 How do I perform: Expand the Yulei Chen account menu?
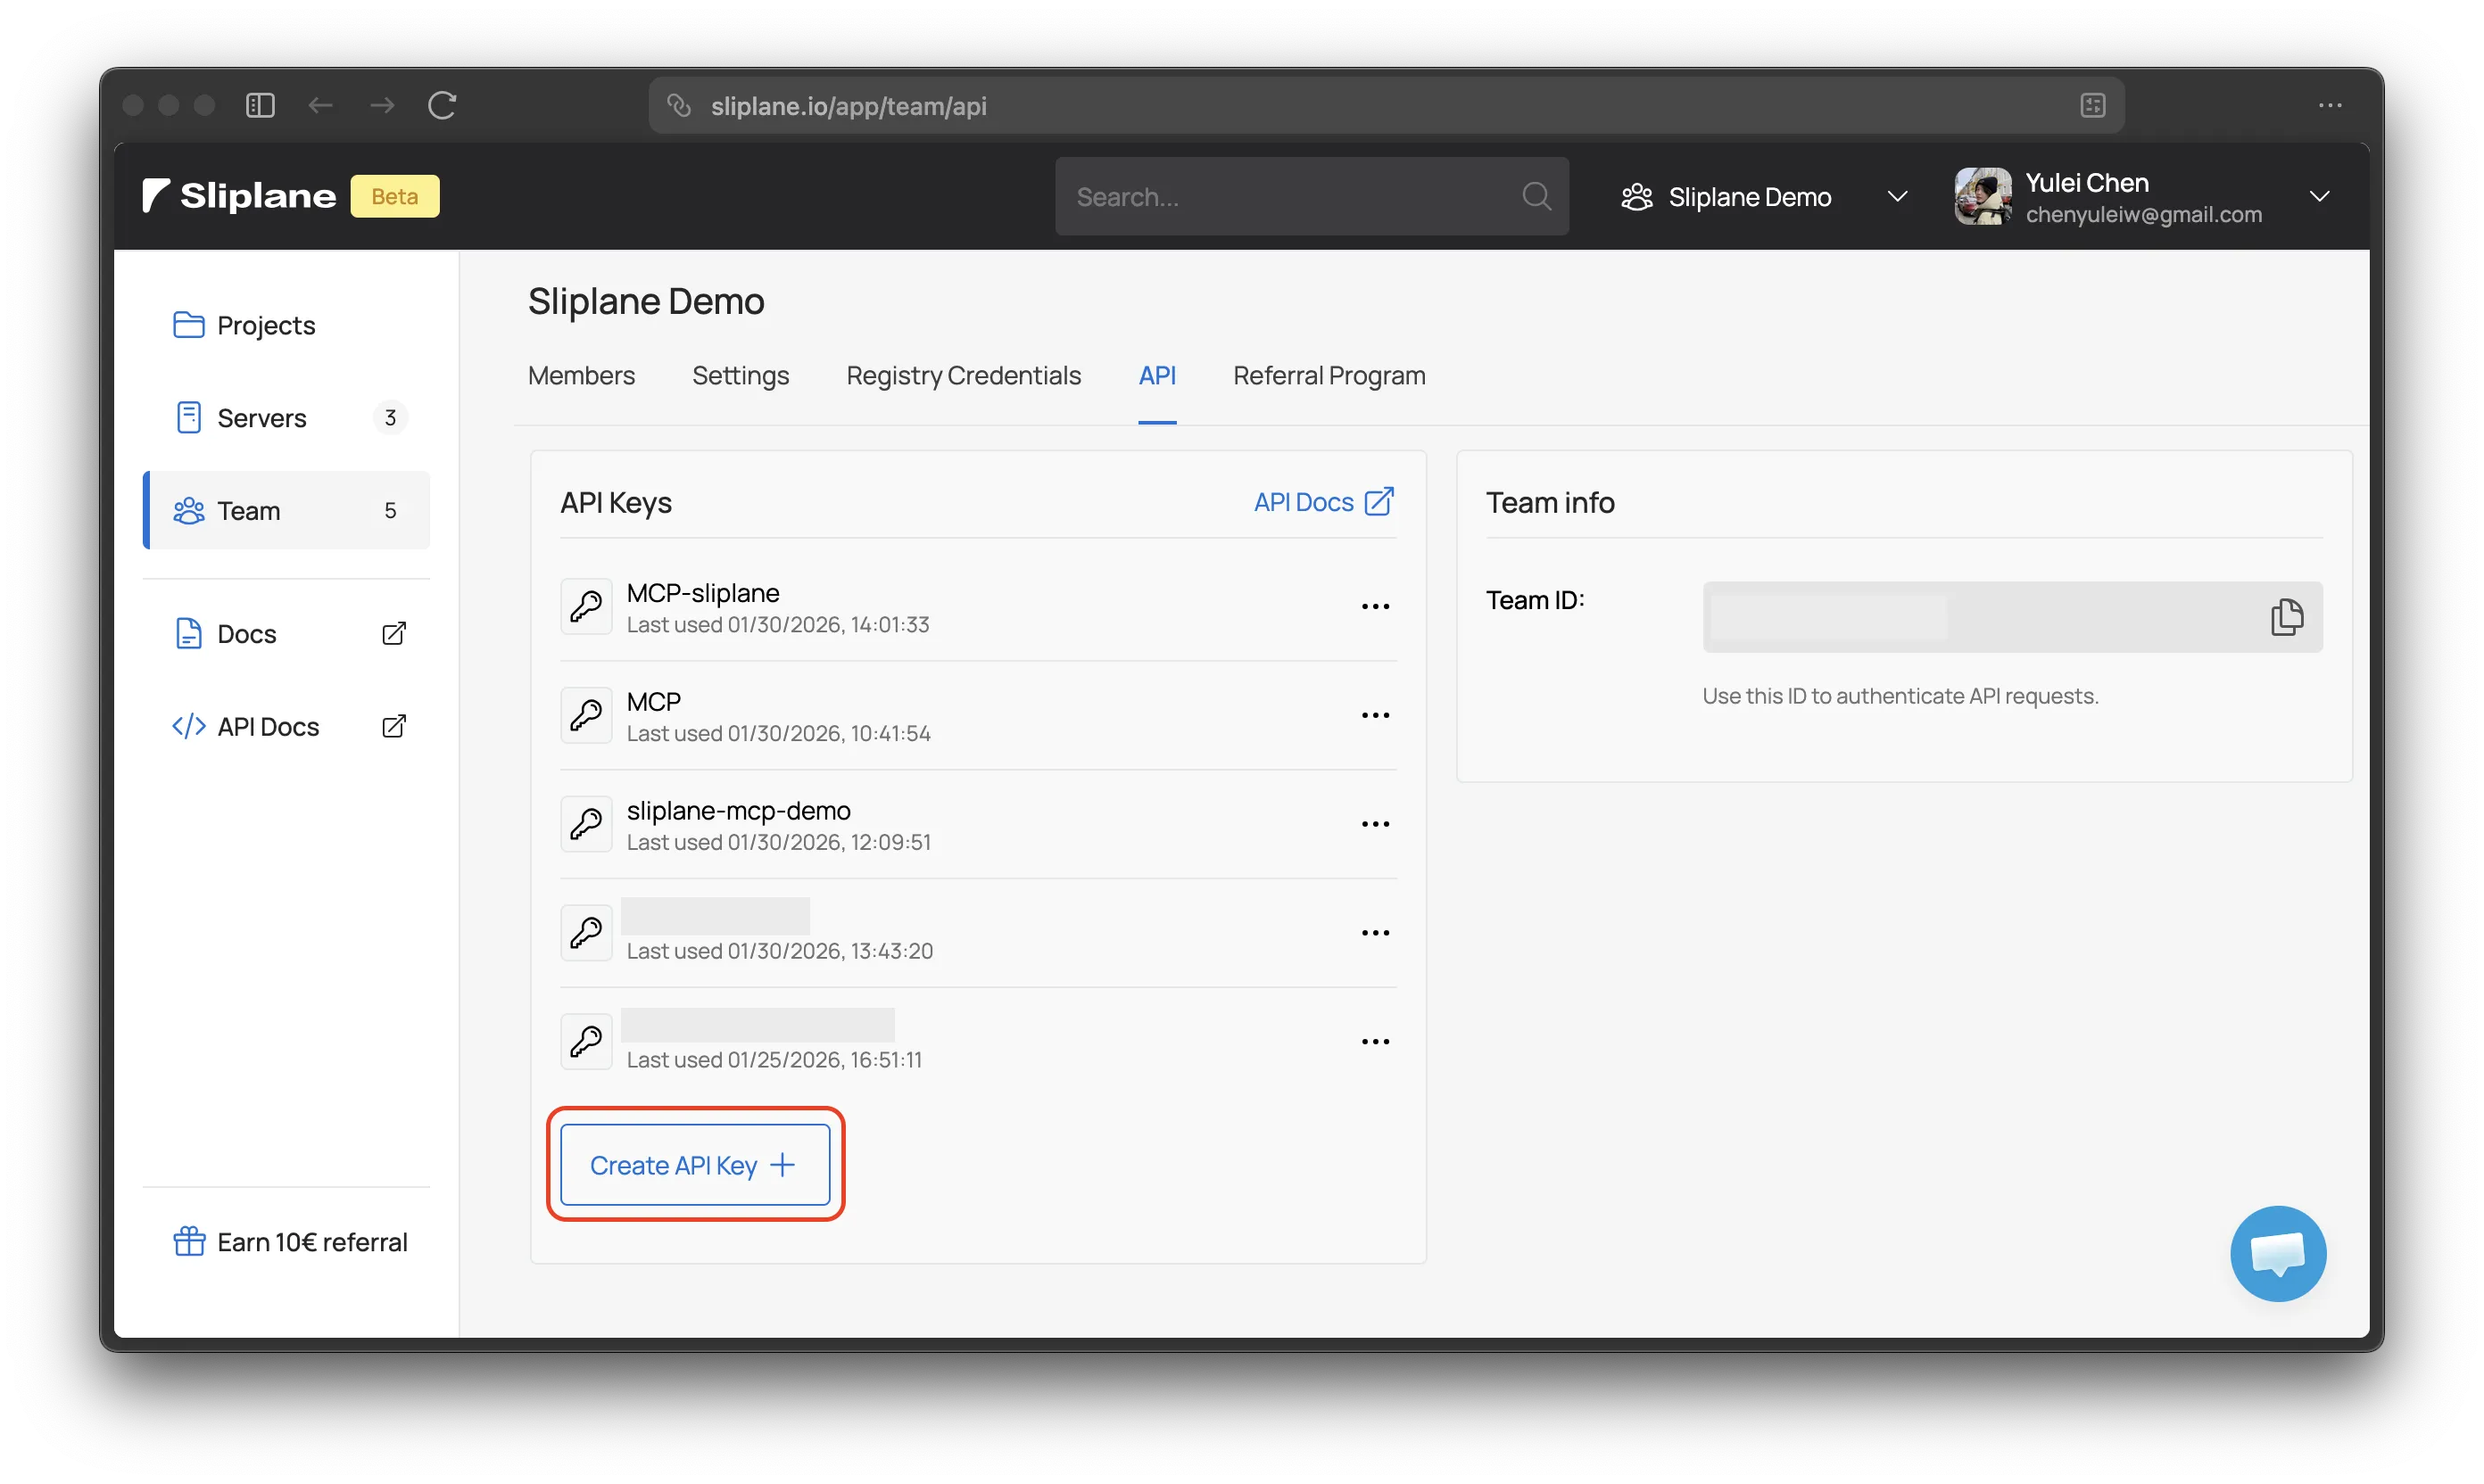[x=2318, y=196]
